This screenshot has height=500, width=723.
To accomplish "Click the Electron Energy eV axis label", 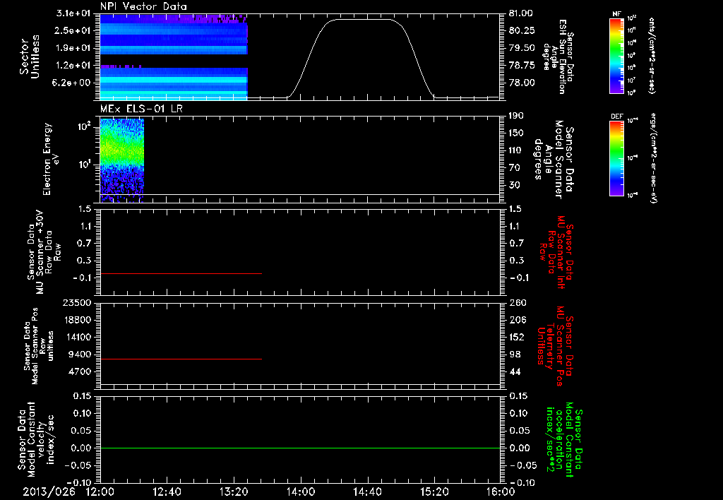I will [51, 159].
